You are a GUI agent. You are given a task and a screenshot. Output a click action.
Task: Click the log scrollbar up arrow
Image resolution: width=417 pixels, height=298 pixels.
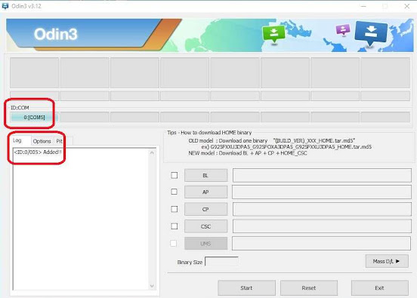pos(152,153)
